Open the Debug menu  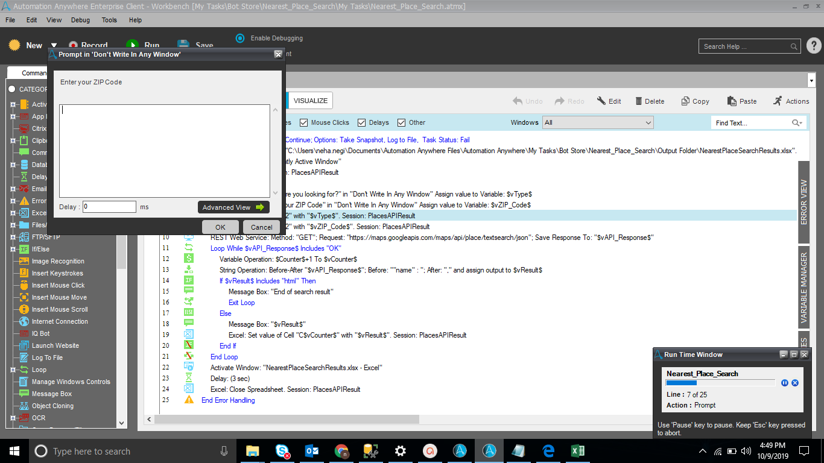pyautogui.click(x=80, y=20)
